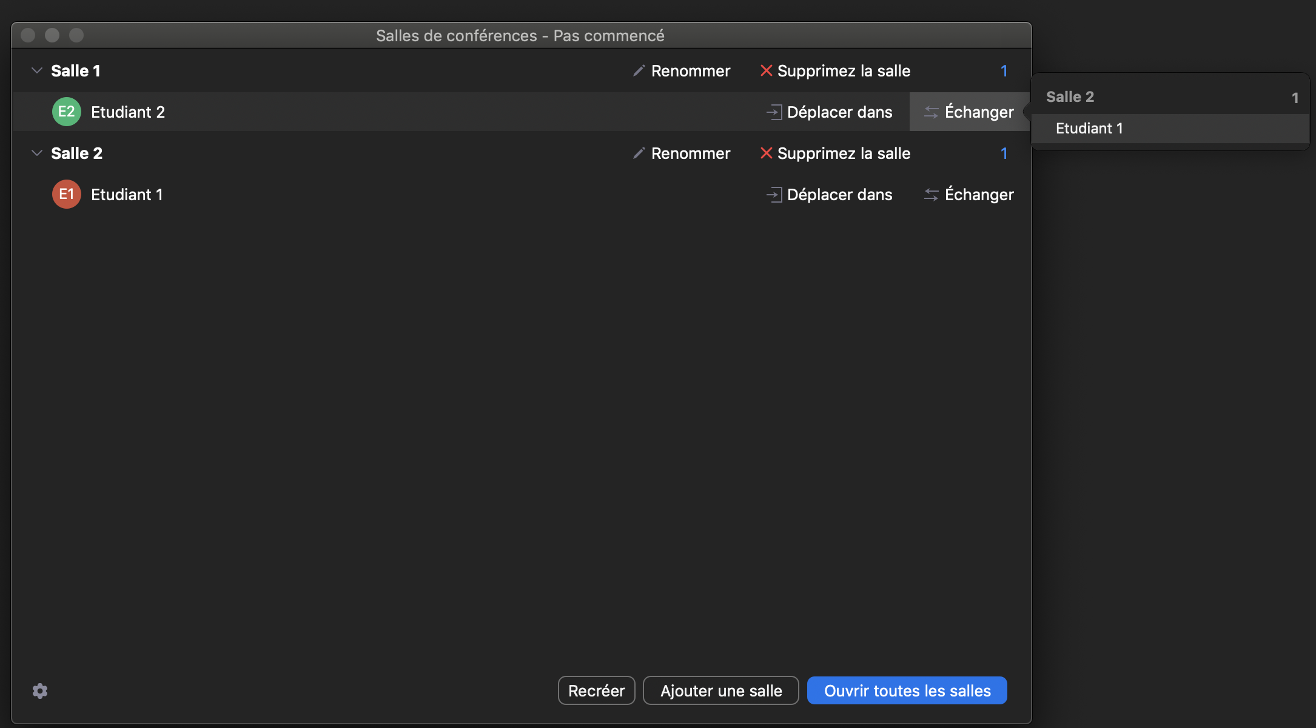
Task: Click the move arrow icon for Etudiant 2
Action: [774, 112]
